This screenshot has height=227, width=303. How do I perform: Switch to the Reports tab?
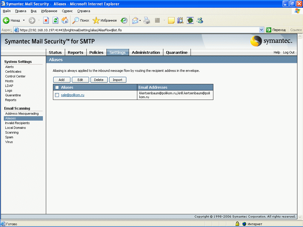click(x=75, y=52)
